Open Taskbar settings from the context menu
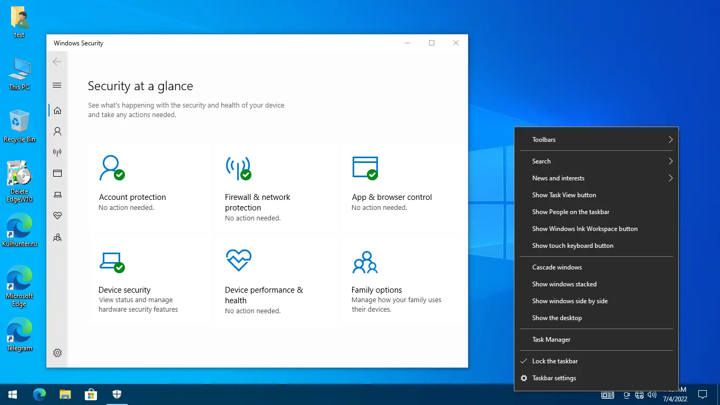This screenshot has width=720, height=405. 596,378
